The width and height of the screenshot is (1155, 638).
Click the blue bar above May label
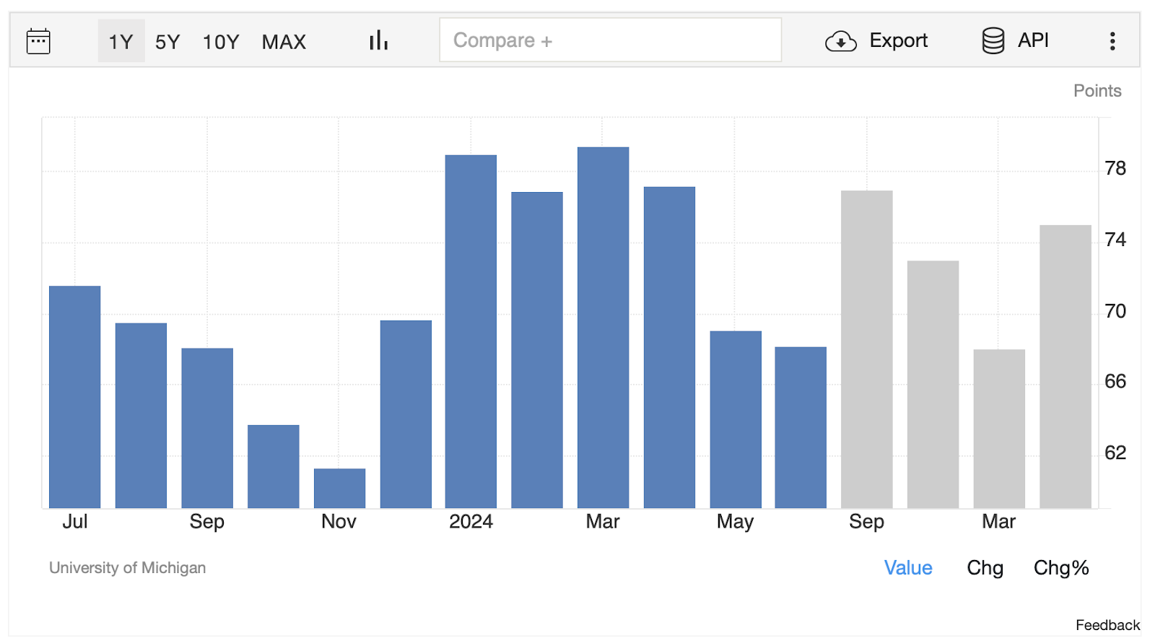[x=736, y=419]
